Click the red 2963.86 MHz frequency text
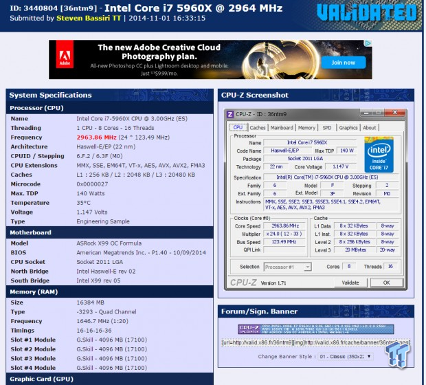Image resolution: width=426 pixels, height=385 pixels. 96,137
